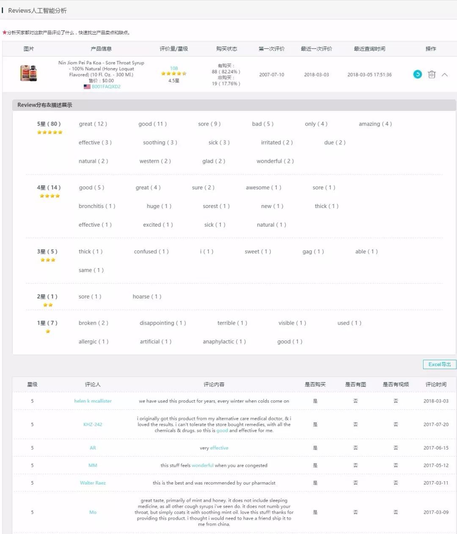The image size is (457, 534).
Task: Click the US flag icon beside the ASIN
Action: (x=87, y=86)
